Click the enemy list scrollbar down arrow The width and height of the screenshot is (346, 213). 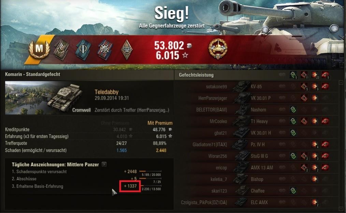point(342,209)
